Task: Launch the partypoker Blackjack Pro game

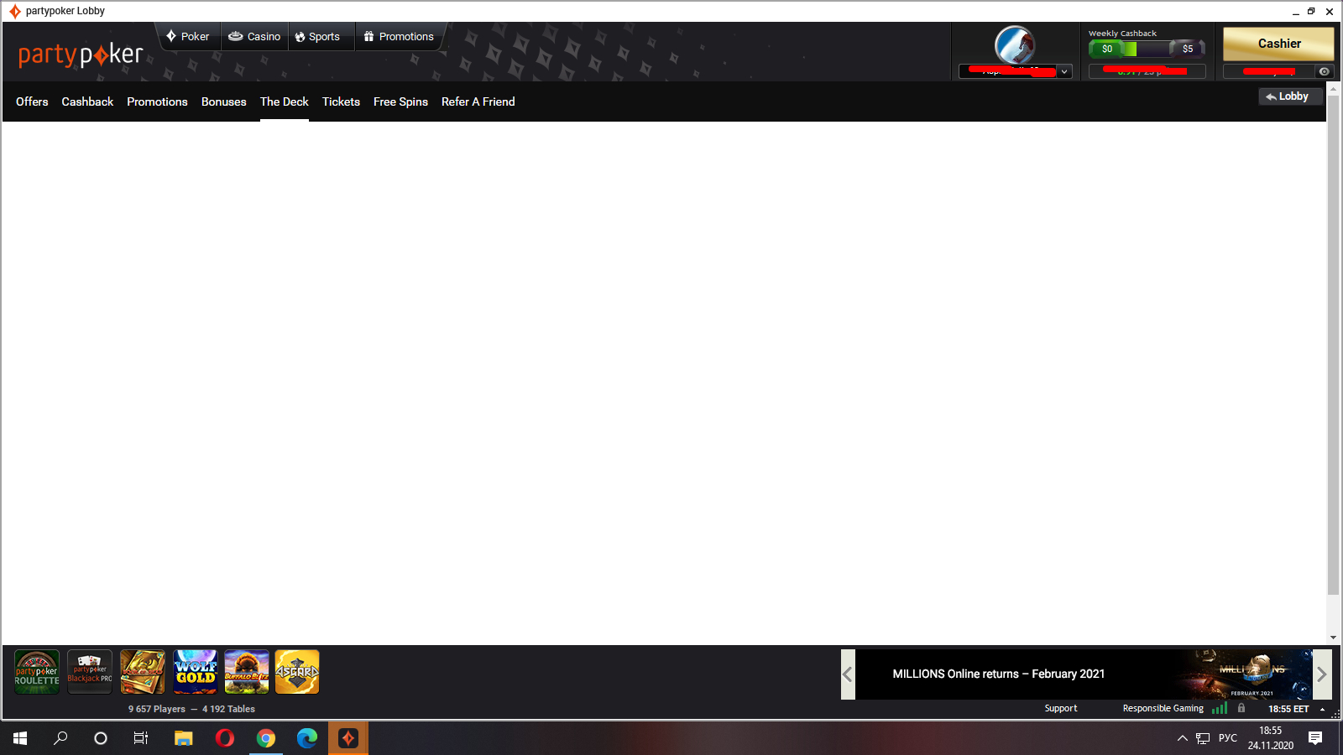Action: (x=90, y=672)
